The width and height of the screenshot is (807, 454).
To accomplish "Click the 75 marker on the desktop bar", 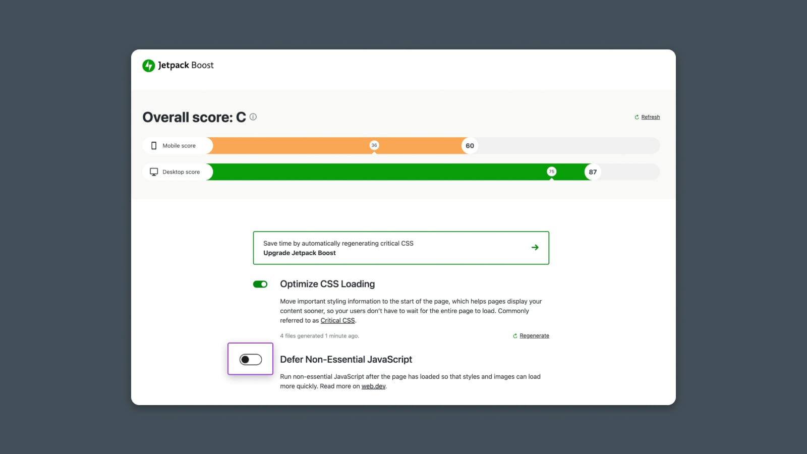I will pos(552,172).
